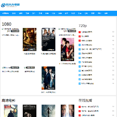Click red rank 2 badge in 720p list
Viewport: 117px width, 117px height.
(80, 36)
